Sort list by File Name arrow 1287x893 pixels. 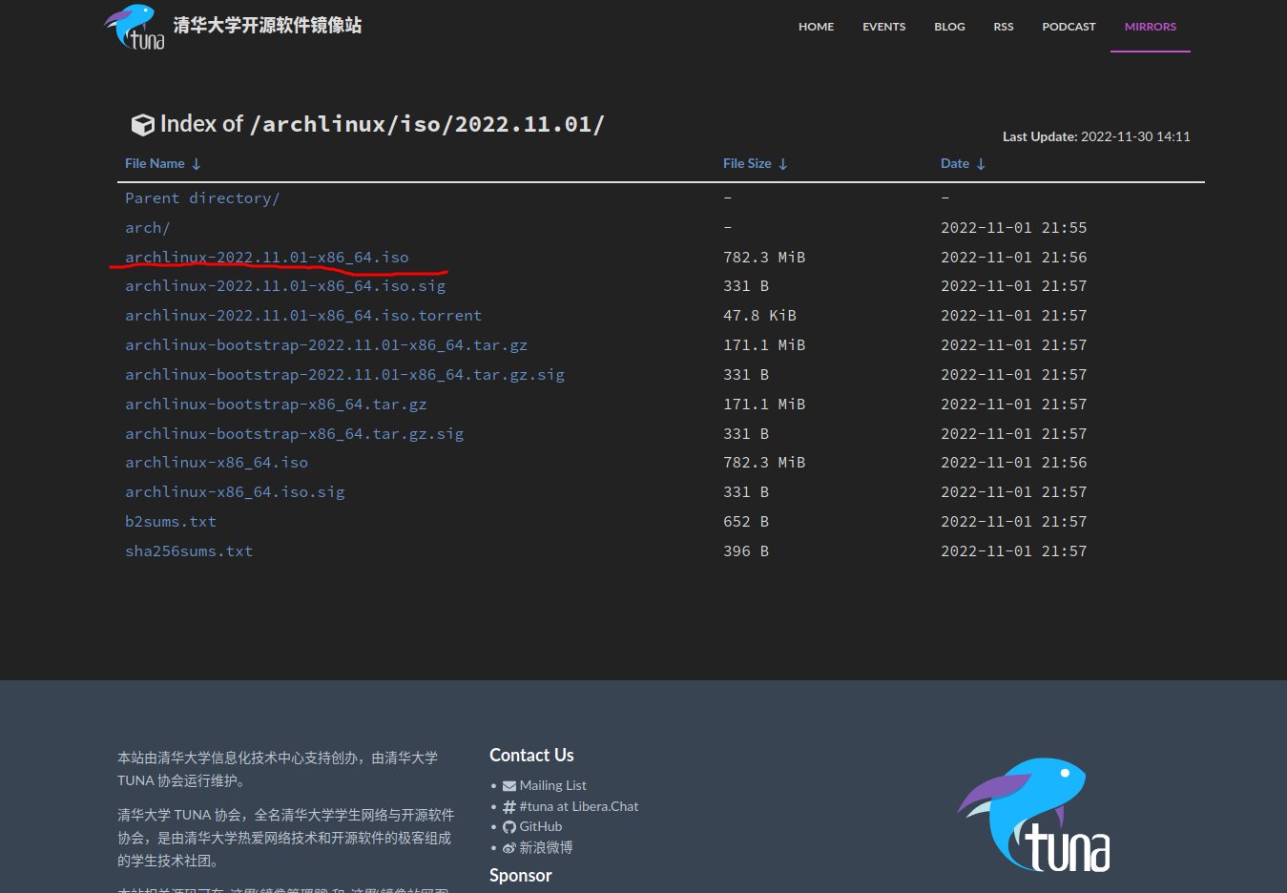197,164
